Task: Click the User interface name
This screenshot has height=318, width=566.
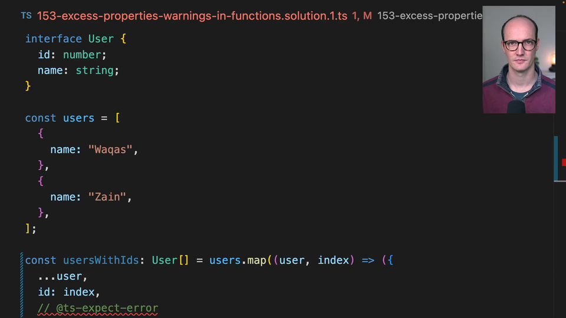Action: 101,39
